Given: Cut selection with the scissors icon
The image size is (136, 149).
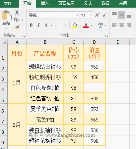Looking at the screenshot, I should coord(17,12).
